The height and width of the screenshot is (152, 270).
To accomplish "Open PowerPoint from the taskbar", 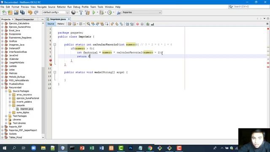I will (82, 148).
